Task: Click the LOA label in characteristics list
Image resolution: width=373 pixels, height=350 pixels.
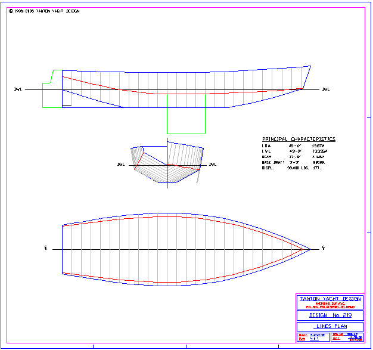Action: click(266, 145)
